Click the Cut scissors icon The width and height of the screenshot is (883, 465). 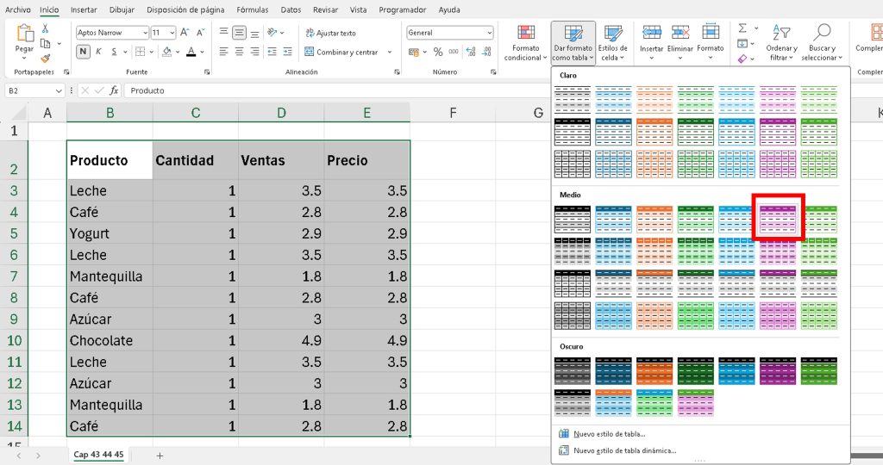tap(46, 28)
